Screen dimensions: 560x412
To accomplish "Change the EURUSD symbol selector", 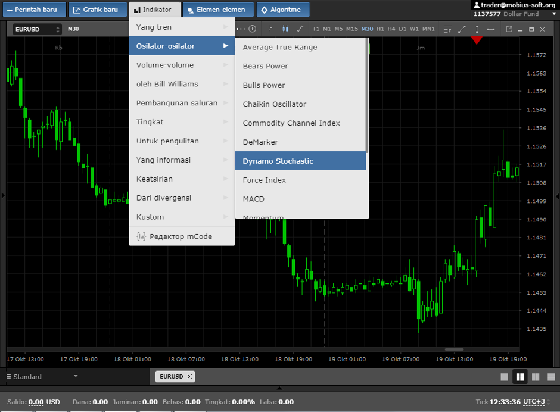I will point(37,29).
